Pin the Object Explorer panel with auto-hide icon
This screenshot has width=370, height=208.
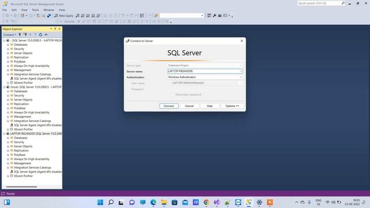[55, 29]
